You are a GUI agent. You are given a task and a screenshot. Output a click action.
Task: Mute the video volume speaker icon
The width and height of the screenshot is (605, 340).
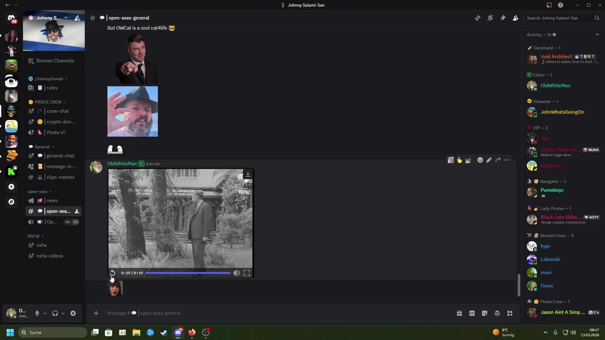pyautogui.click(x=236, y=273)
